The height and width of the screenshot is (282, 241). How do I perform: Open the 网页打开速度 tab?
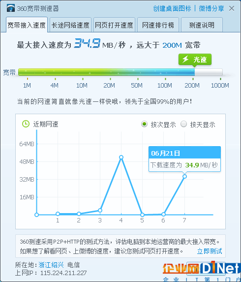tap(114, 25)
